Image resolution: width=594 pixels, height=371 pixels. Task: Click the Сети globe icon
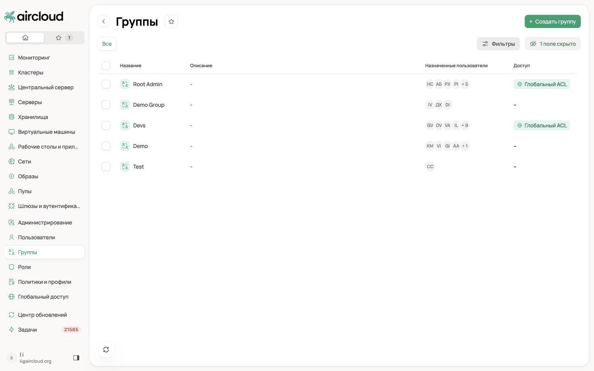12,162
